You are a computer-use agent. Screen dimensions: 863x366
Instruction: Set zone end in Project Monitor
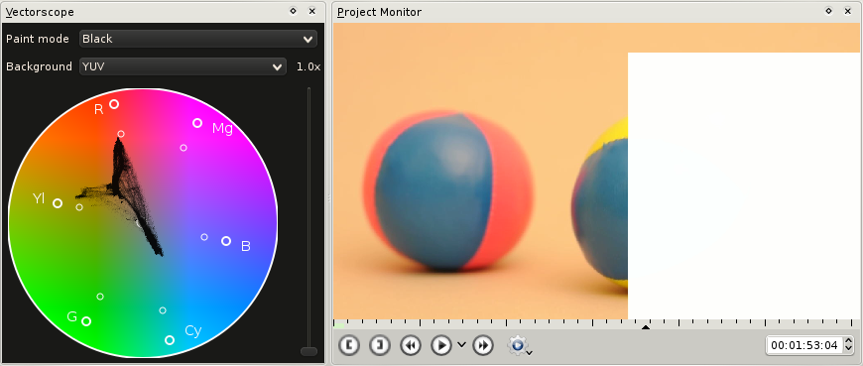(x=380, y=345)
